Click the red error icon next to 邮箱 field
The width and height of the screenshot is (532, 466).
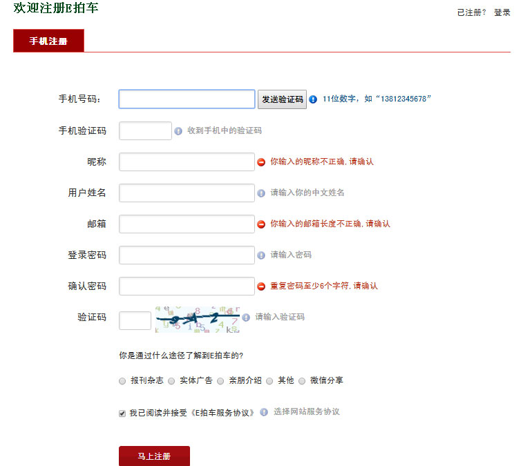coord(261,224)
